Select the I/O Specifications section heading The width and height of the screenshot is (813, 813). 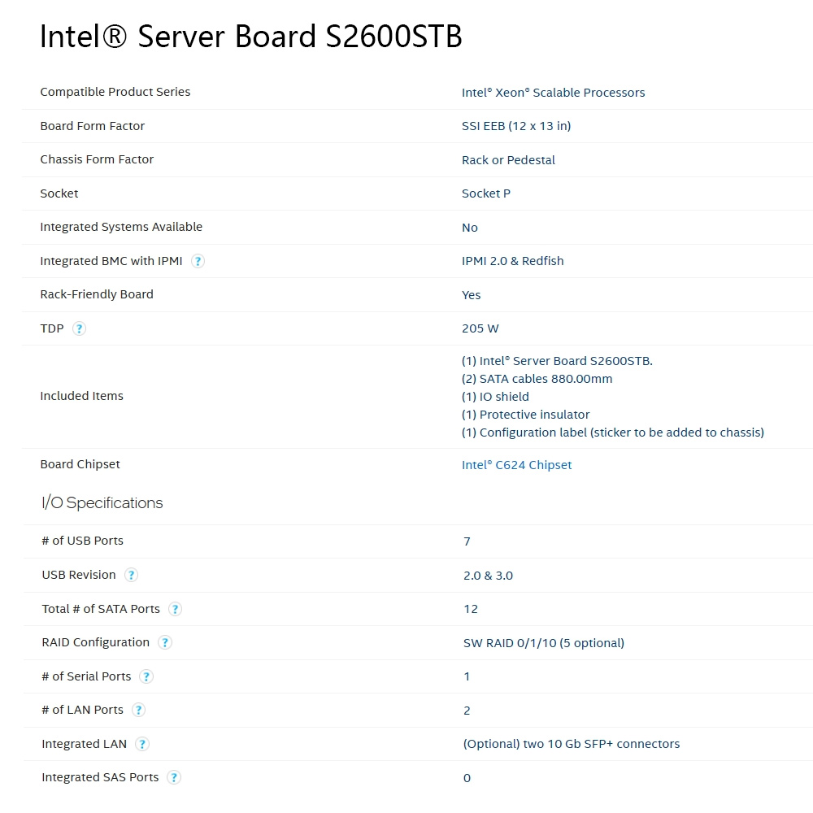(102, 503)
